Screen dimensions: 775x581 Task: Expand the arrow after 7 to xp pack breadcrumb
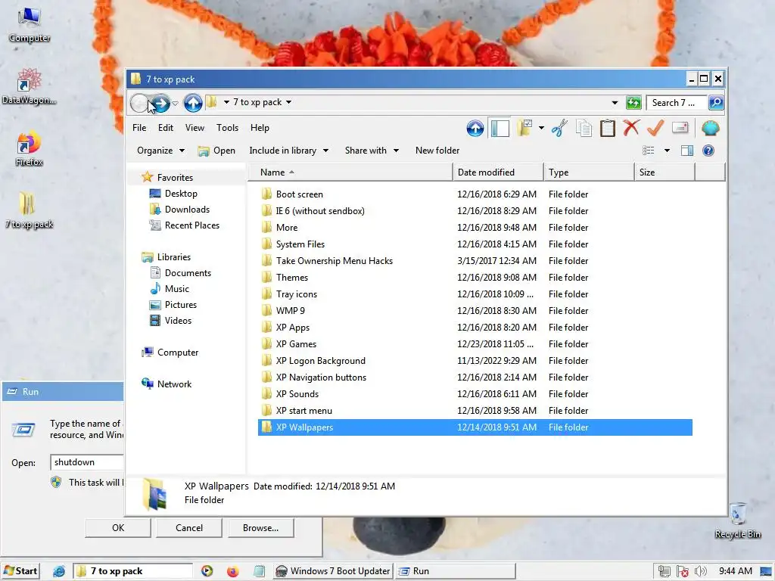(288, 102)
